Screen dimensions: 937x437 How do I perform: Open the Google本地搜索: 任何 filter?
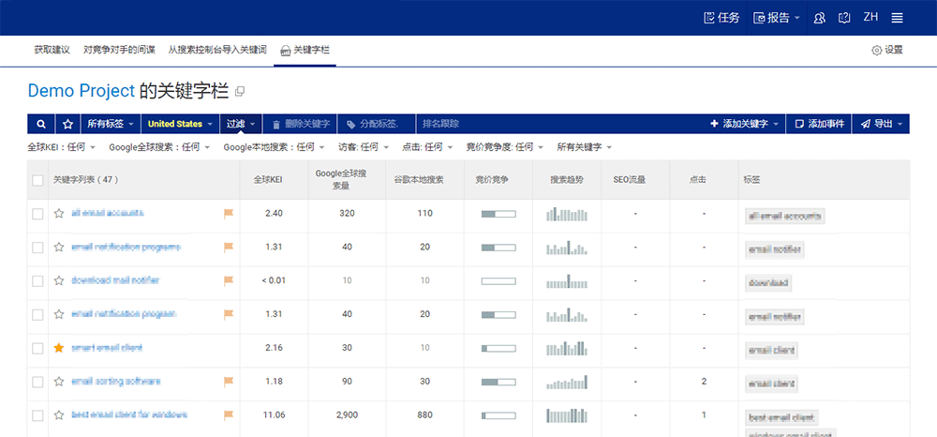coord(274,146)
